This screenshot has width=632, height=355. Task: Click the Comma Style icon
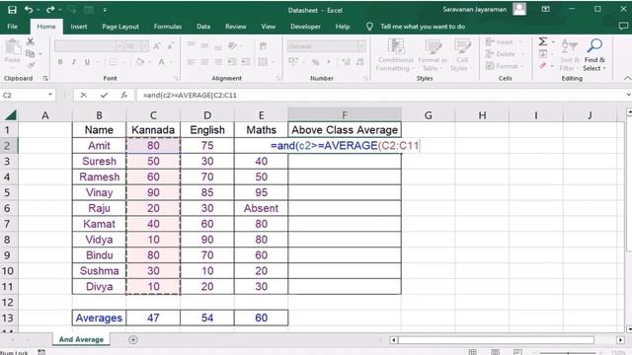pos(329,61)
